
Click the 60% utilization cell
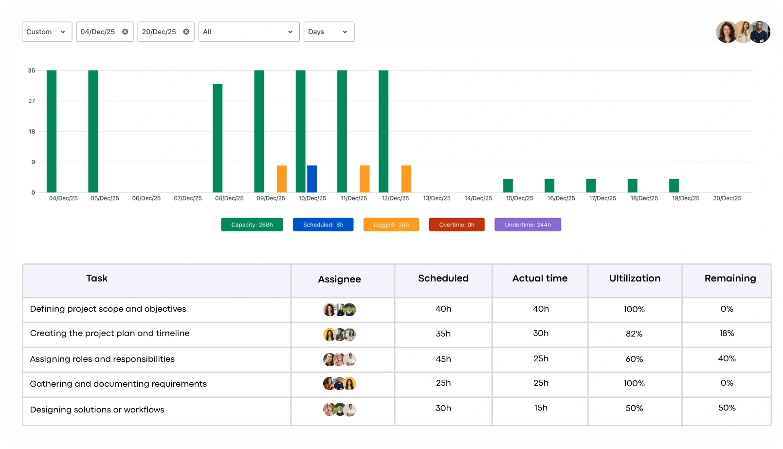(x=634, y=359)
